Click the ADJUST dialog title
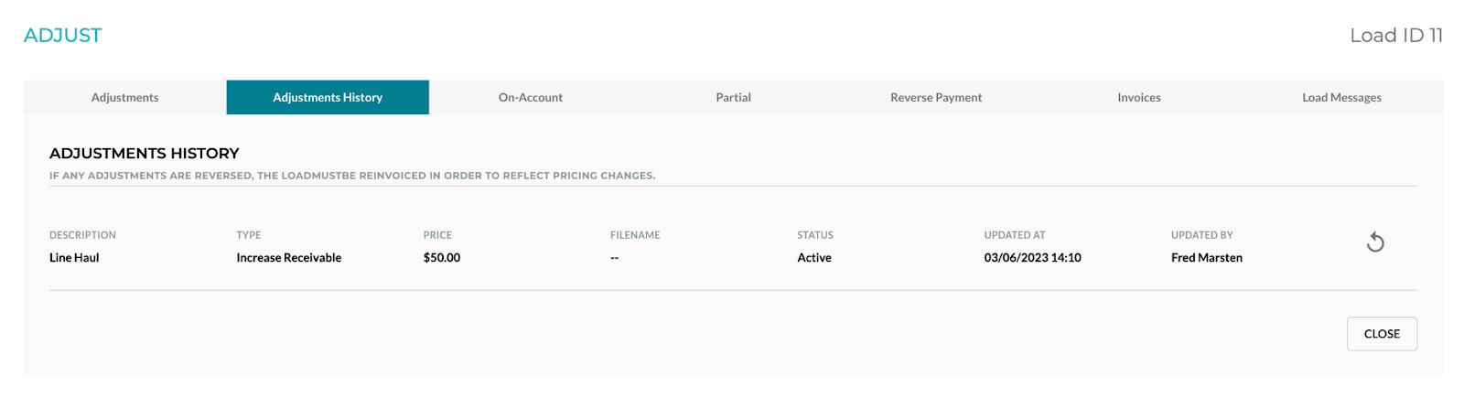Viewport: 1464px width, 398px height. 63,36
